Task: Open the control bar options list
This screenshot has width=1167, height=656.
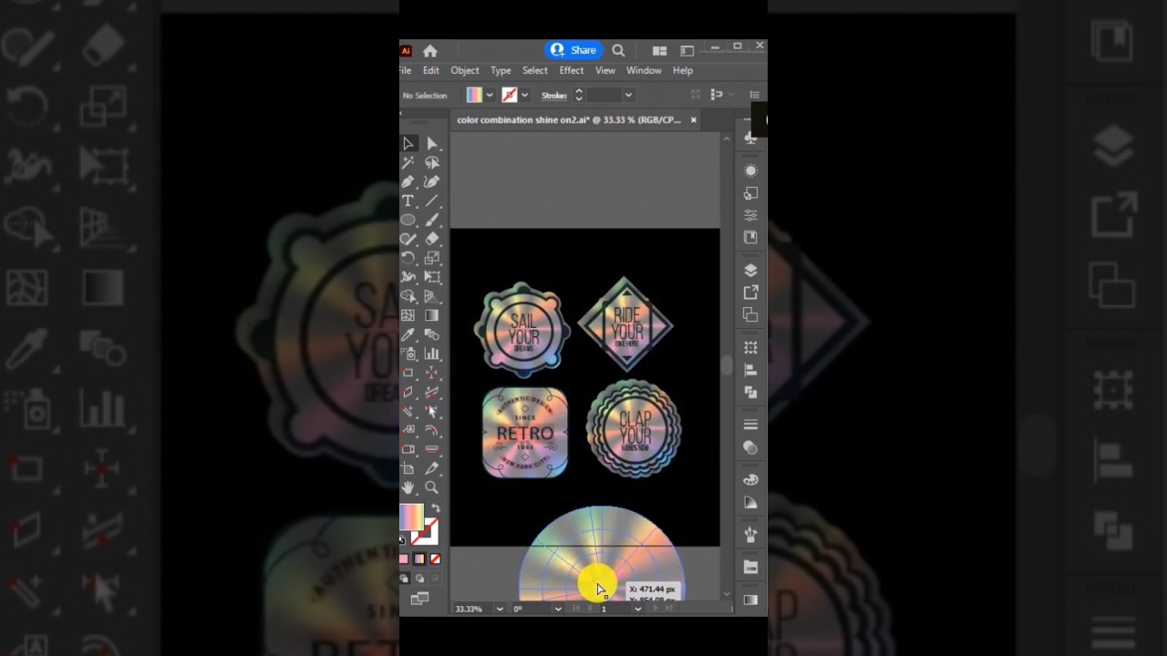Action: pyautogui.click(x=754, y=95)
